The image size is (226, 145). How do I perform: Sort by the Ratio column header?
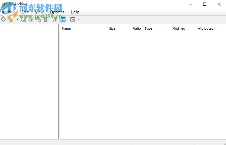pyautogui.click(x=130, y=28)
